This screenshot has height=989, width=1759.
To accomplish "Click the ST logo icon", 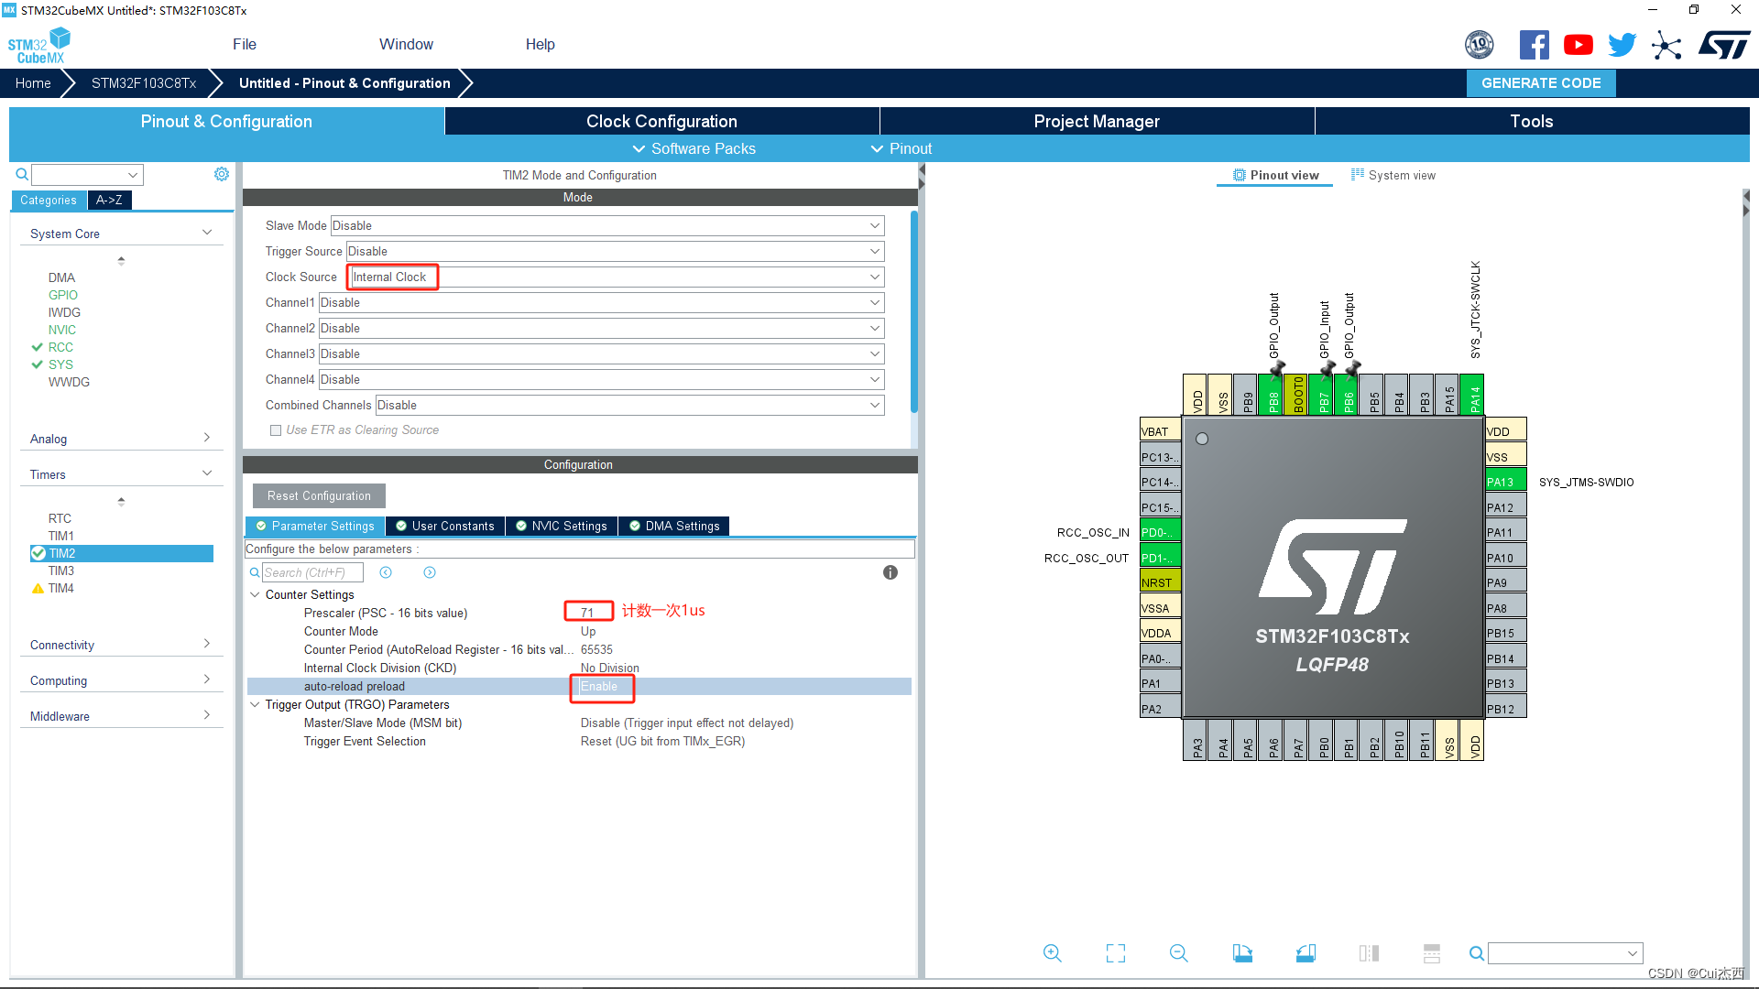I will [x=1723, y=45].
